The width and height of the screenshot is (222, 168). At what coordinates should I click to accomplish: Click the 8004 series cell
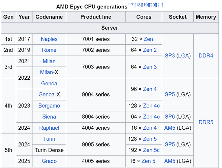click(96, 117)
